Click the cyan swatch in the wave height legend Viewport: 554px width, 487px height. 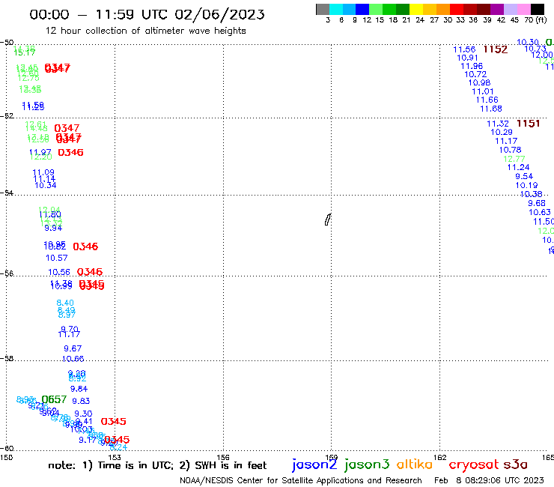point(336,9)
